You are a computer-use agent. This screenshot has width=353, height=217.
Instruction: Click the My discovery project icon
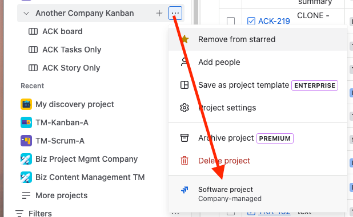click(26, 104)
